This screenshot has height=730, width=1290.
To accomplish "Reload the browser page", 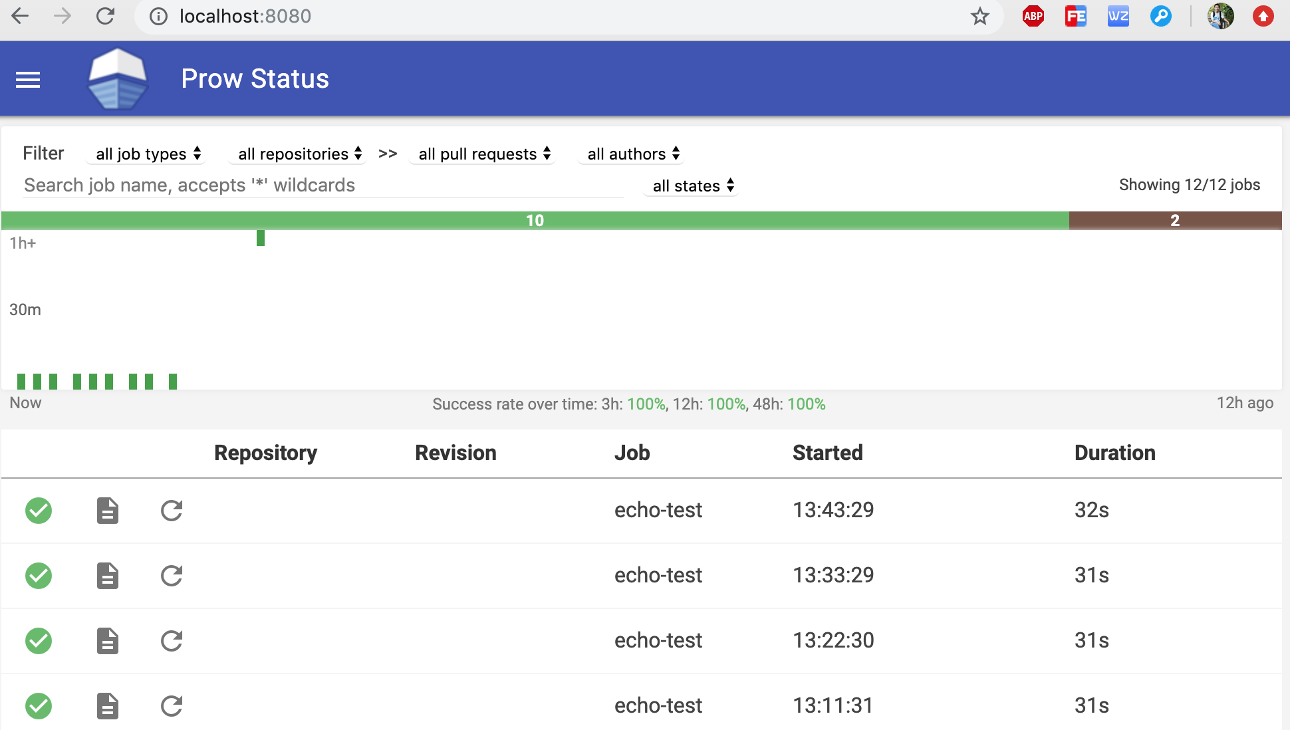I will [x=105, y=16].
